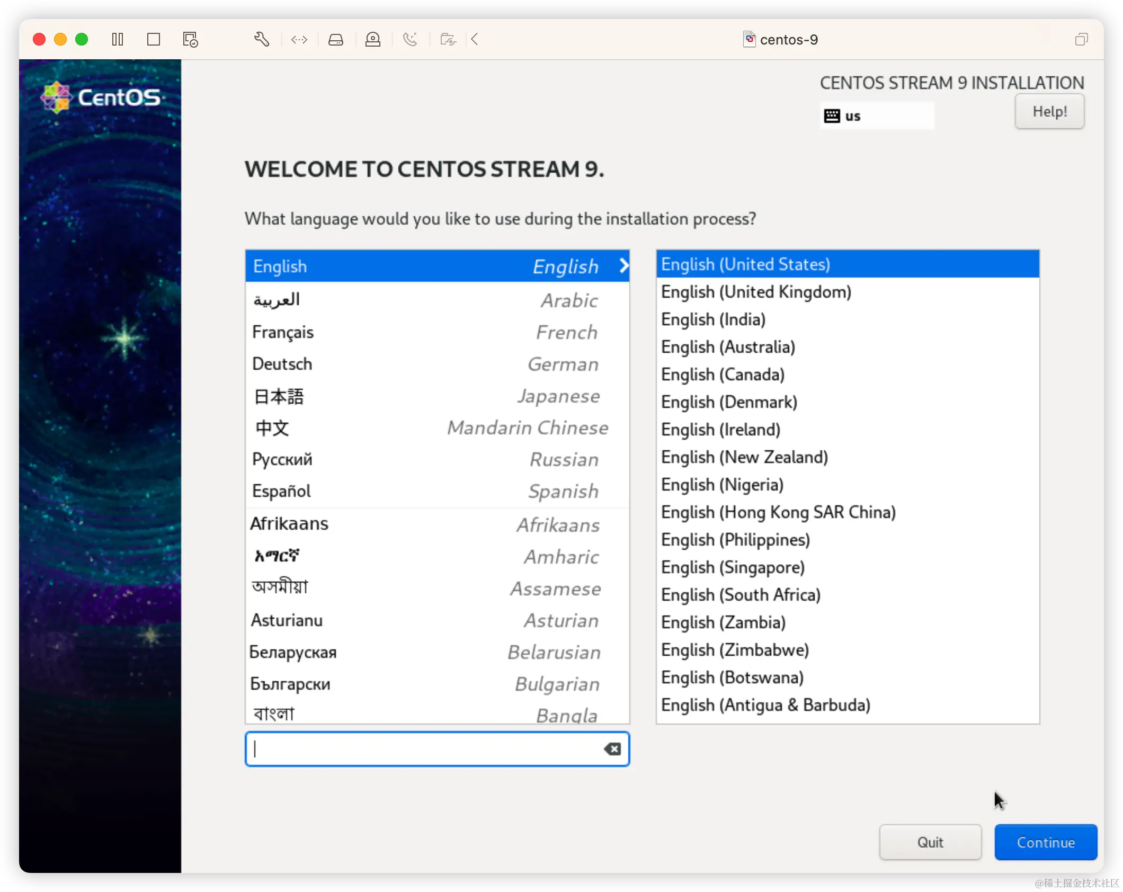
Task: Clear search with the backspace icon
Action: [612, 749]
